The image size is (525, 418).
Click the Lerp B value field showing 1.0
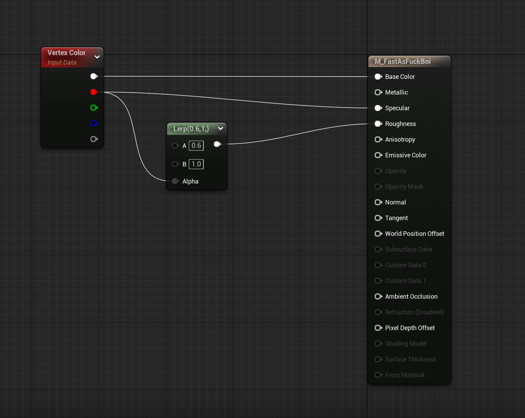[x=196, y=164]
